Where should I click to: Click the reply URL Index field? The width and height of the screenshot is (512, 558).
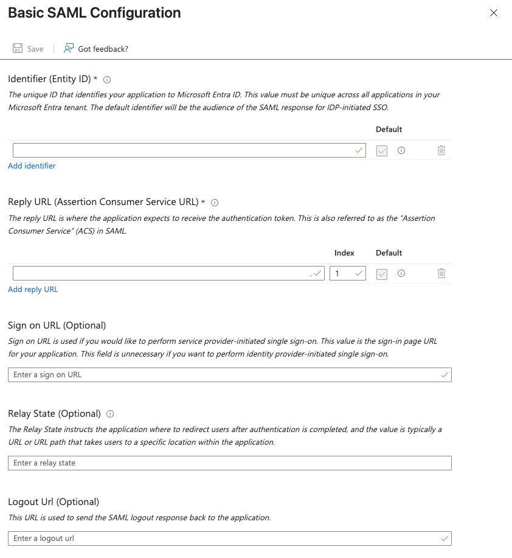[x=344, y=274]
